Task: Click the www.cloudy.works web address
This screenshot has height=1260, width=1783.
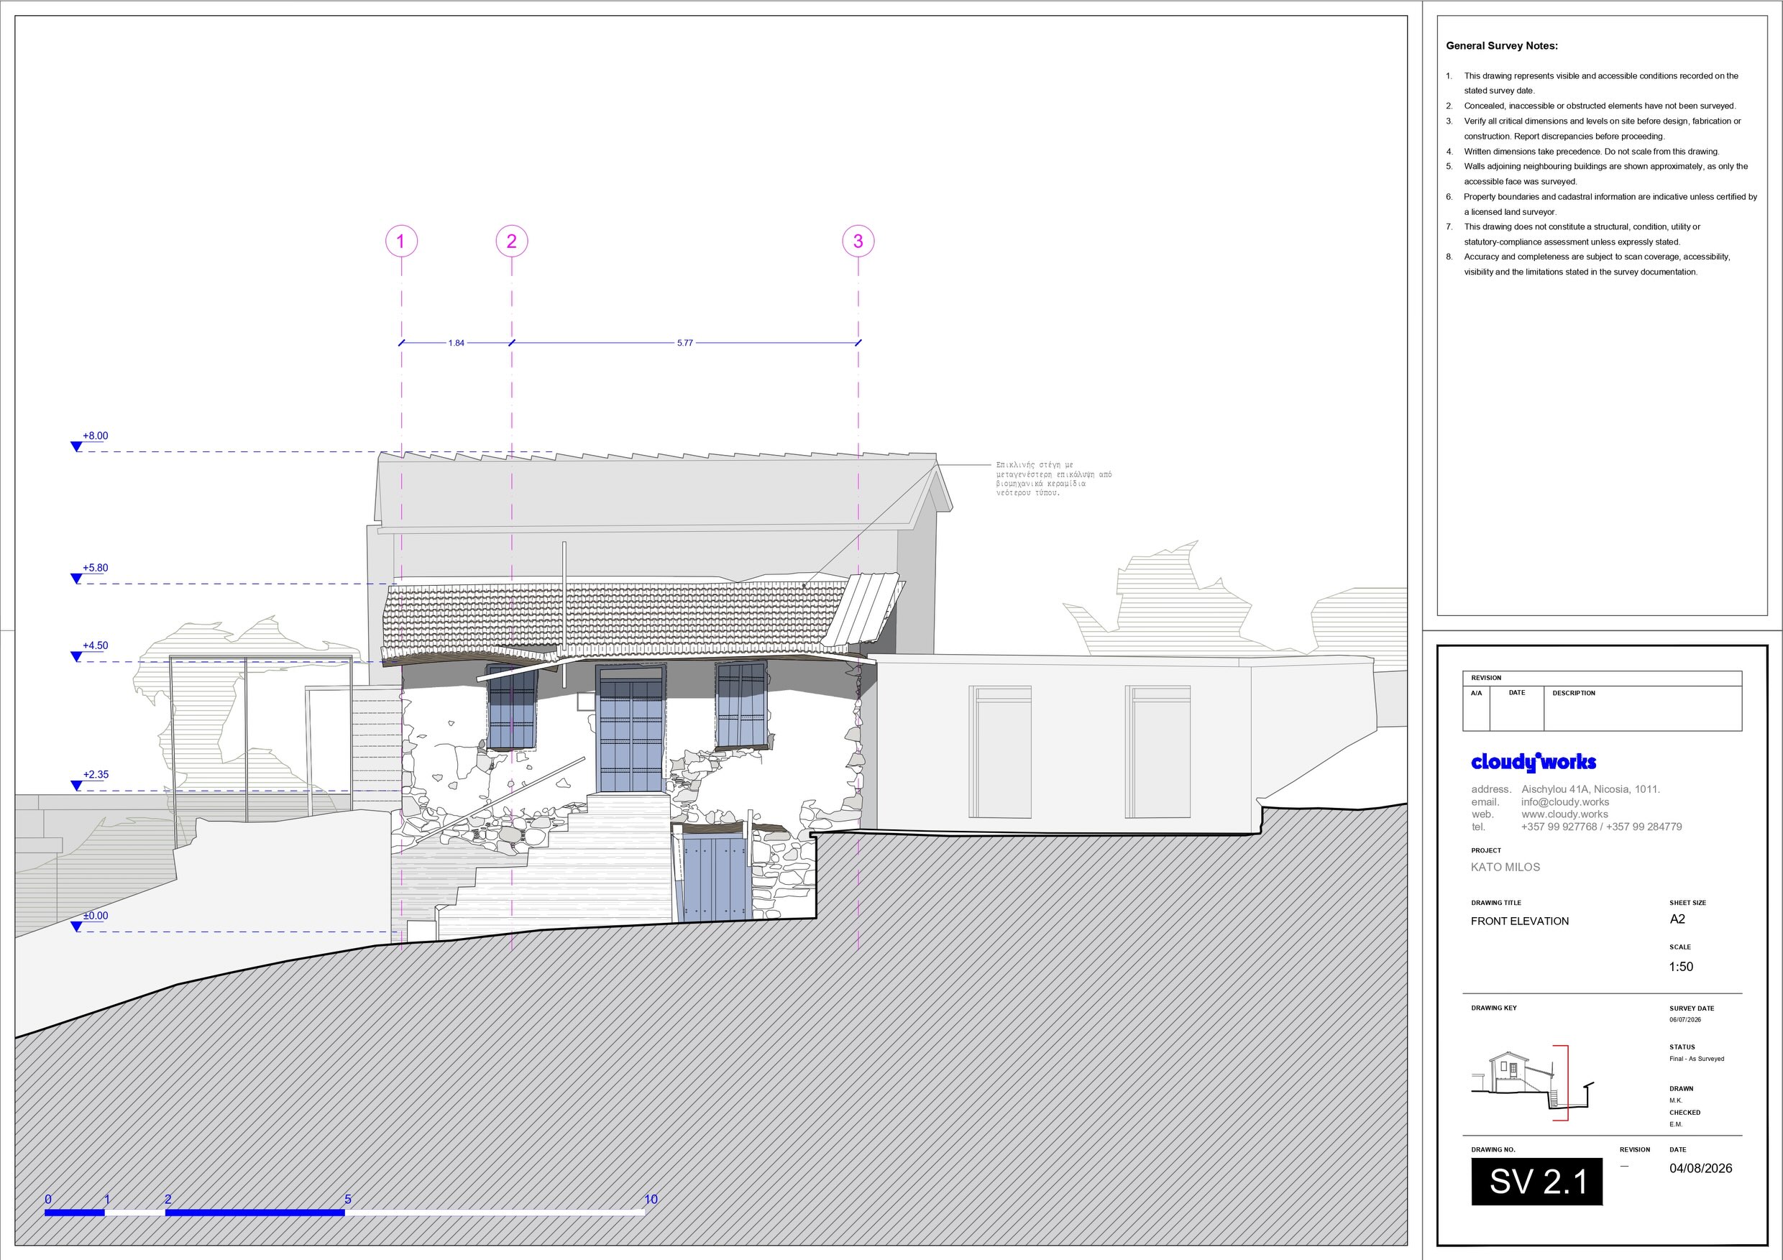Action: pos(1564,814)
